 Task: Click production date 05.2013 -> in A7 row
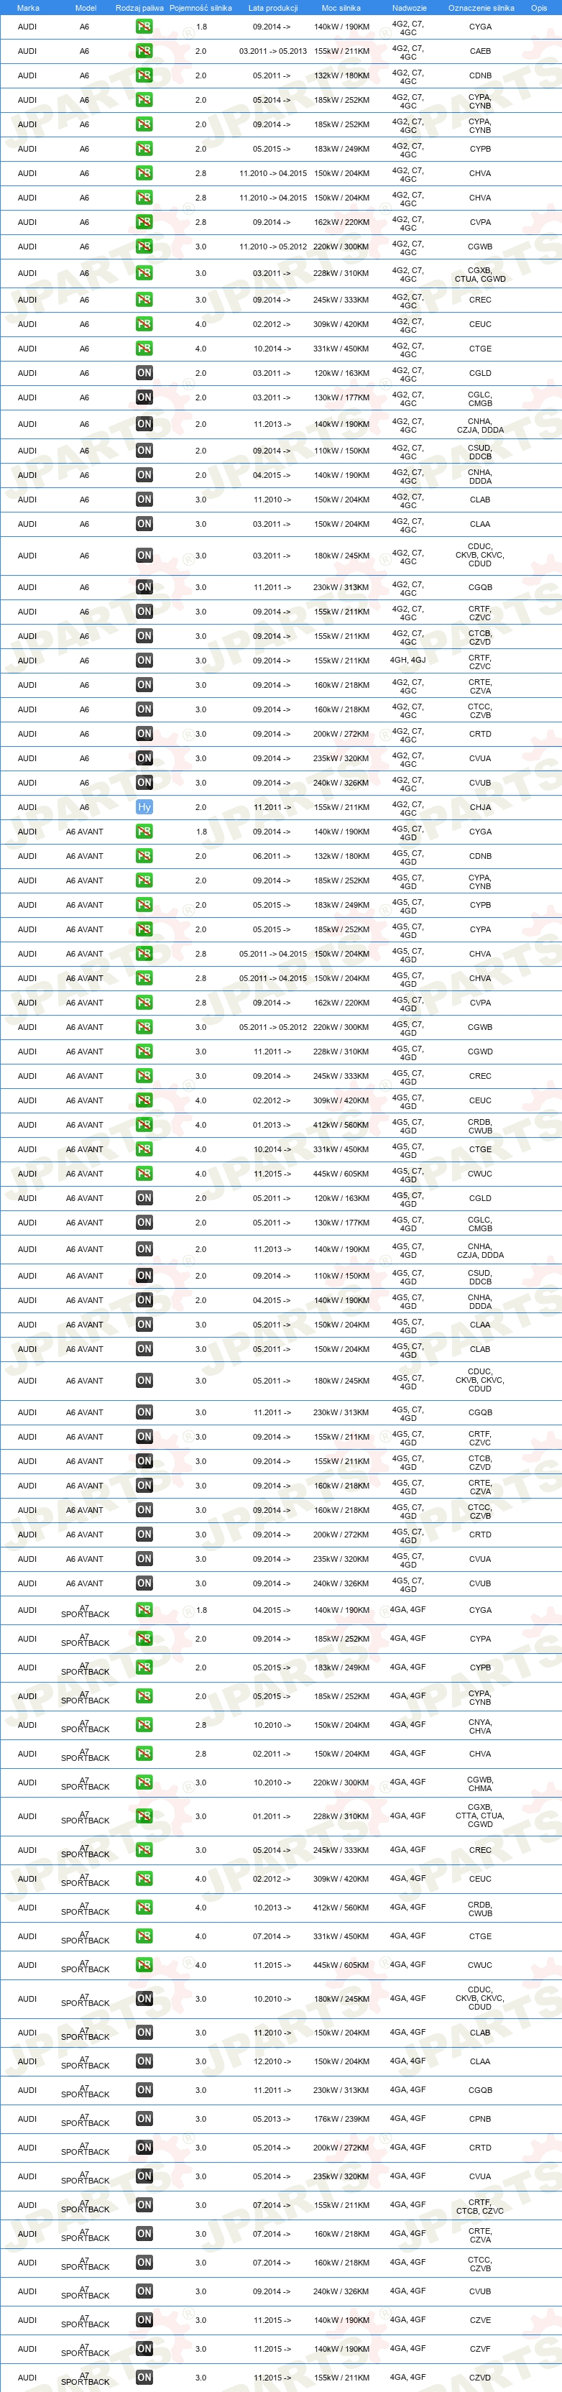point(272,2118)
